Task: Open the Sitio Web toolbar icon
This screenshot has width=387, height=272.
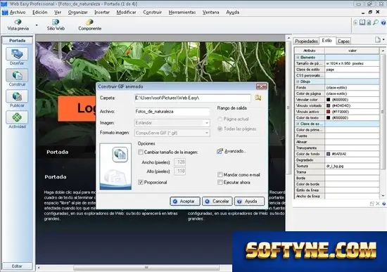Action: point(56,22)
